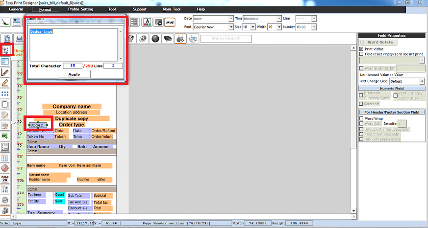The width and height of the screenshot is (428, 228).
Task: Click the form layout icon in left sidebar
Action: click(5, 62)
